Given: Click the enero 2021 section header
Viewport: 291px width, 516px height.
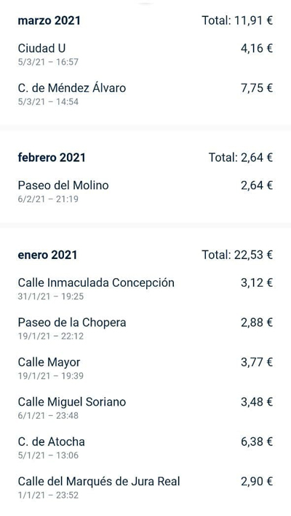Looking at the screenshot, I should [x=47, y=255].
